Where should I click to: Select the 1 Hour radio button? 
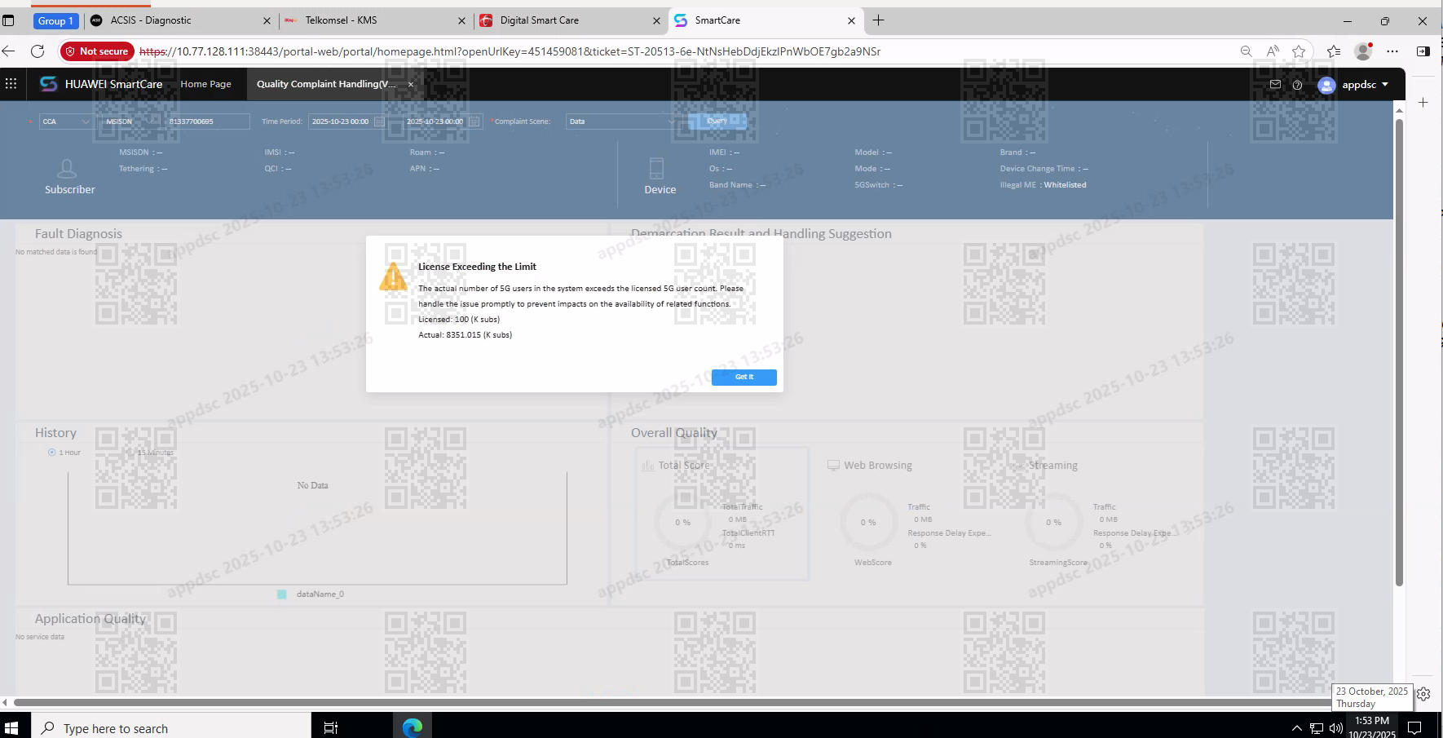(x=52, y=453)
